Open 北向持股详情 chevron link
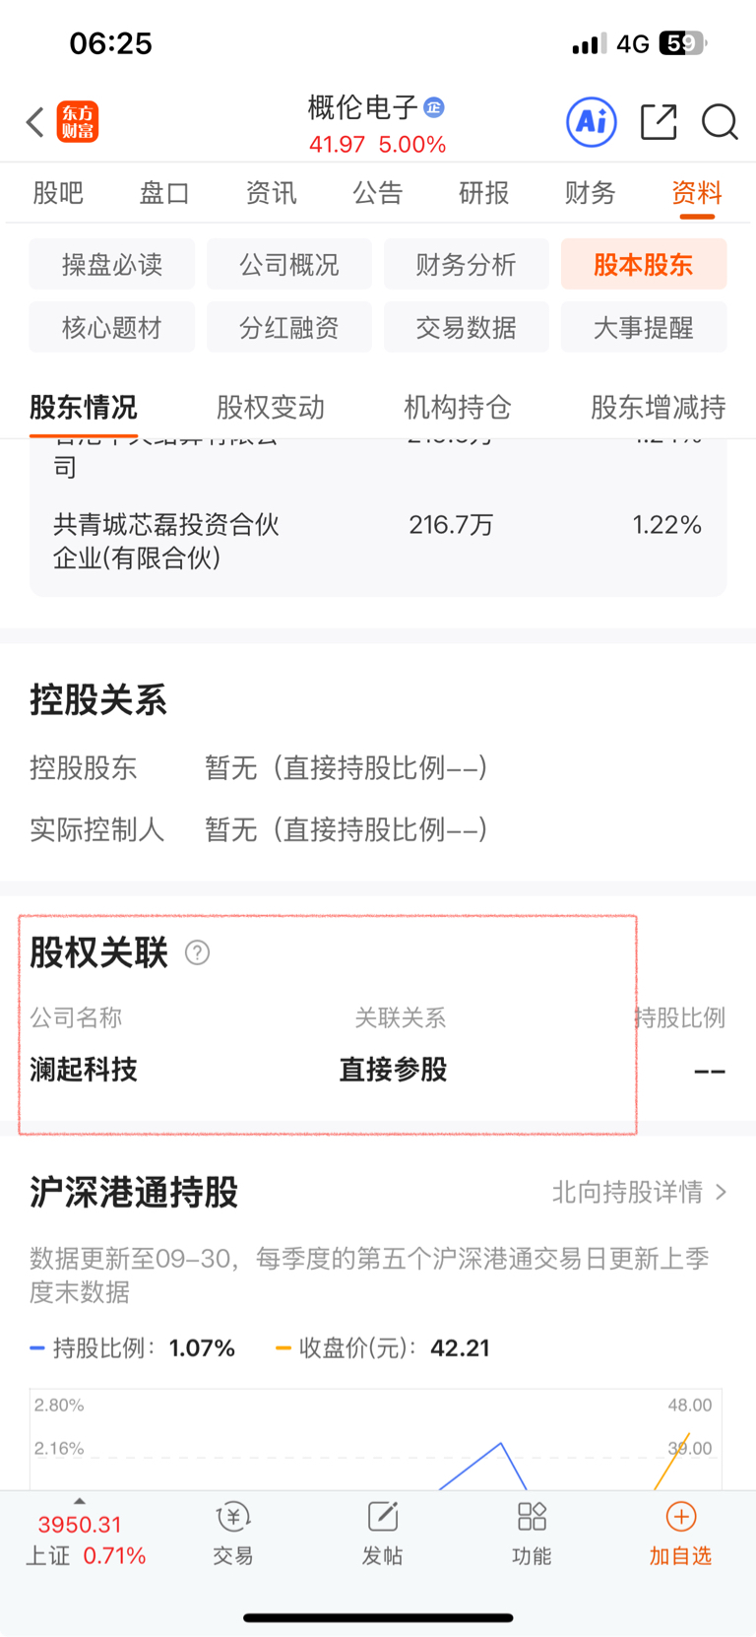 pos(640,1192)
